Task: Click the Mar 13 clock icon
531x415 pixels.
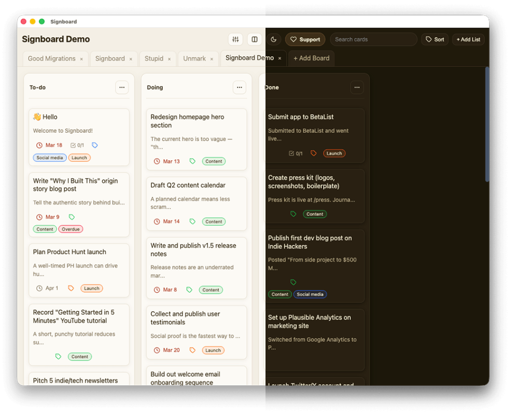Action: (157, 161)
